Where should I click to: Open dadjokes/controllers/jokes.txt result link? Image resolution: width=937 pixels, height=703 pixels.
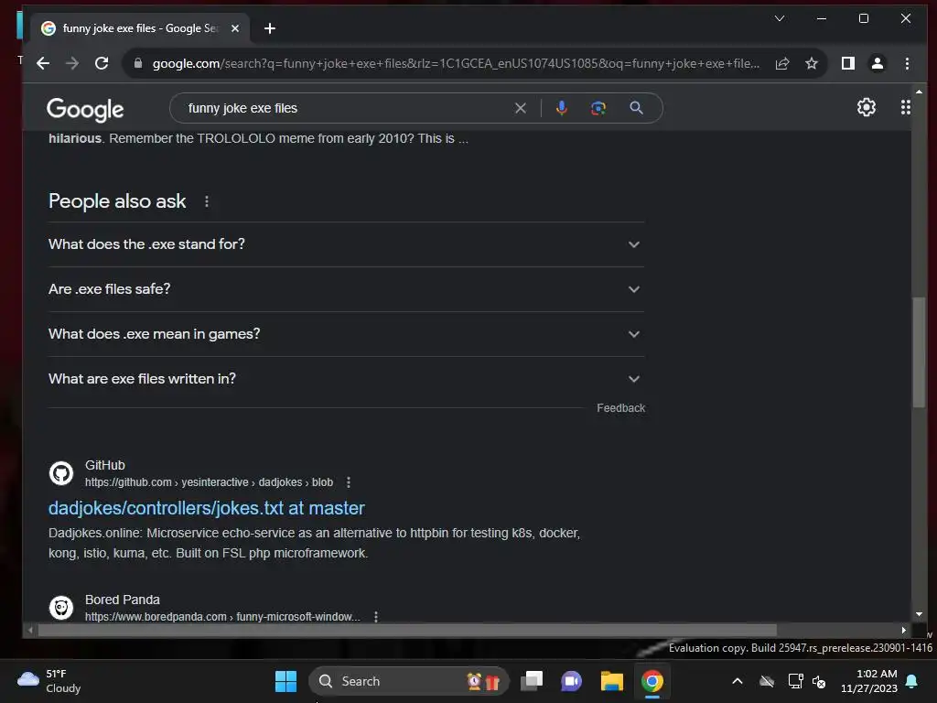(x=206, y=508)
